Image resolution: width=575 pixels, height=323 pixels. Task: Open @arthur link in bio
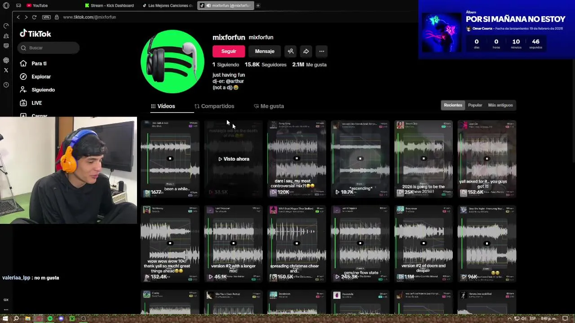click(x=235, y=81)
